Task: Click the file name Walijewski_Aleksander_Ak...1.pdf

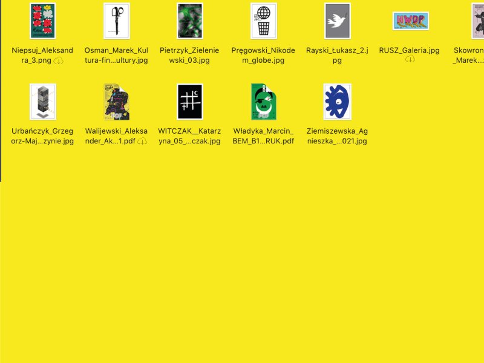Action: point(116,136)
